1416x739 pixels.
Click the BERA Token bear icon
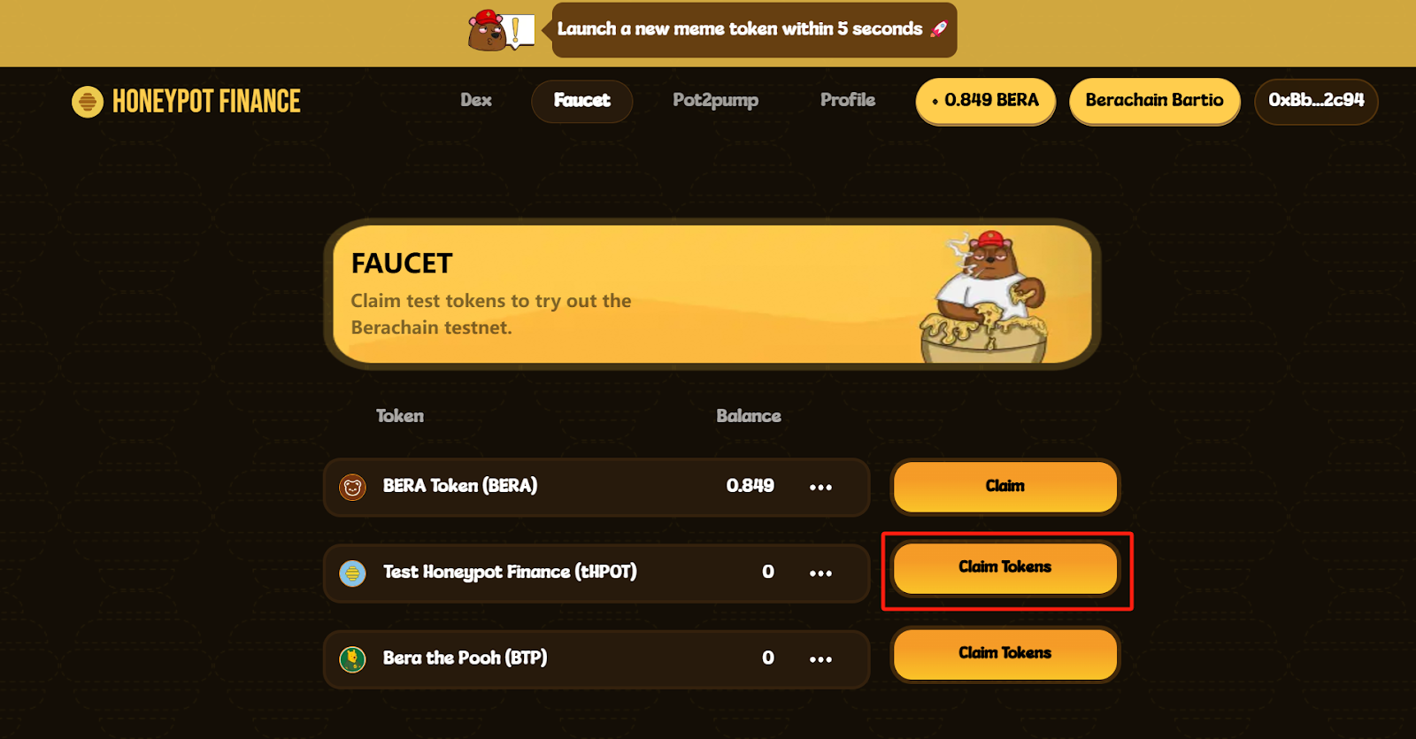[x=352, y=487]
